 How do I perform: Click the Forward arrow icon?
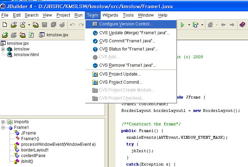(232, 25)
